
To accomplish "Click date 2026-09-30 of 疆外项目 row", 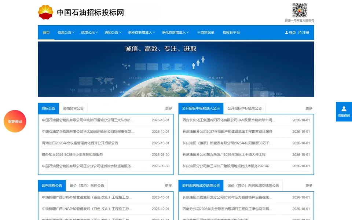I will point(161,154).
